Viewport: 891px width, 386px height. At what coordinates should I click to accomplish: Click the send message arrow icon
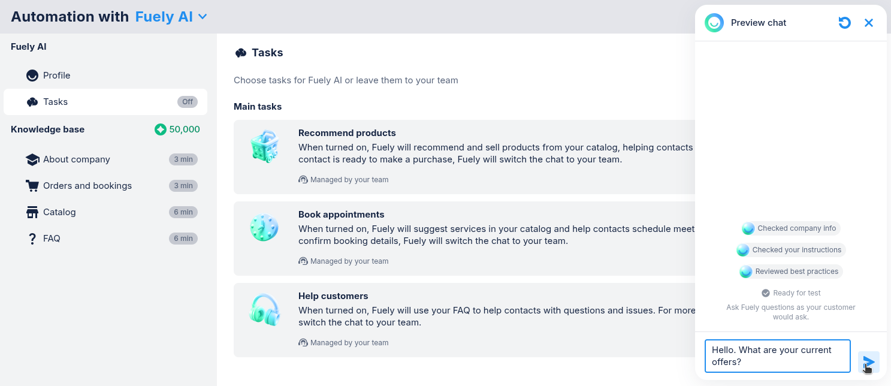pyautogui.click(x=868, y=362)
